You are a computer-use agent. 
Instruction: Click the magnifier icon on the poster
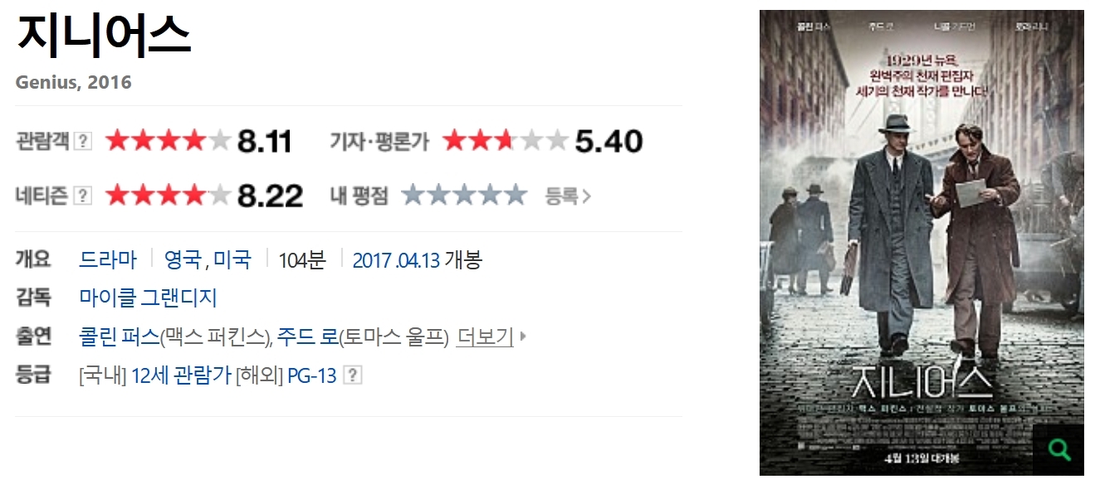pyautogui.click(x=1058, y=450)
